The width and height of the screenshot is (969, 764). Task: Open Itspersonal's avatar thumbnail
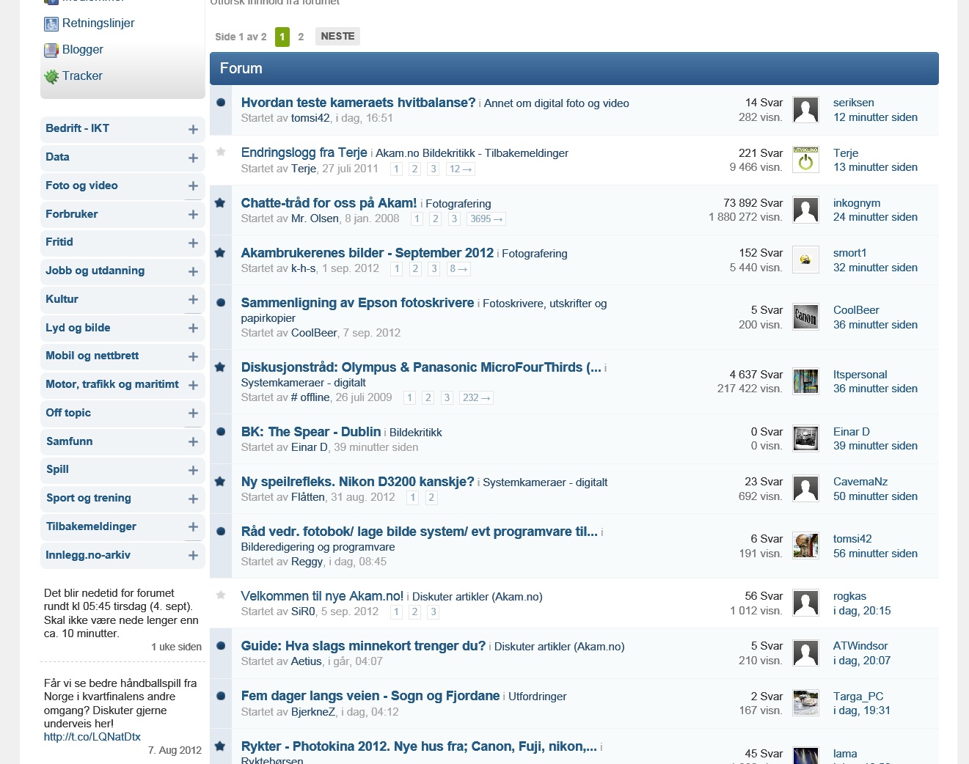coord(805,381)
